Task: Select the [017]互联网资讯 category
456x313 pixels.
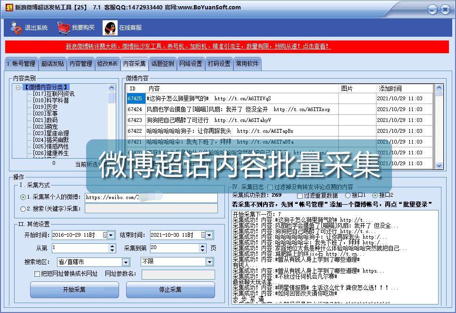Action: click(x=54, y=94)
